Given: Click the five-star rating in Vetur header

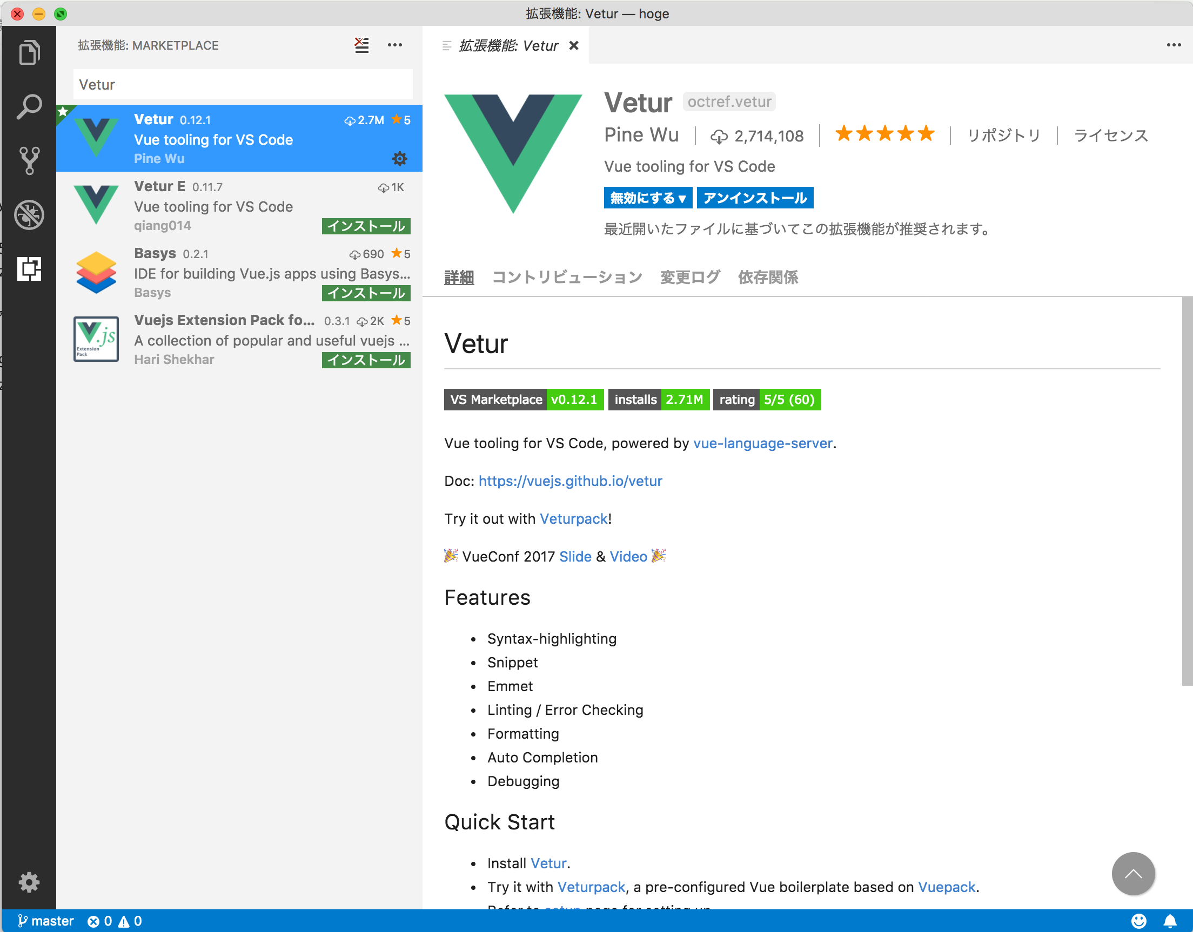Looking at the screenshot, I should 885,134.
